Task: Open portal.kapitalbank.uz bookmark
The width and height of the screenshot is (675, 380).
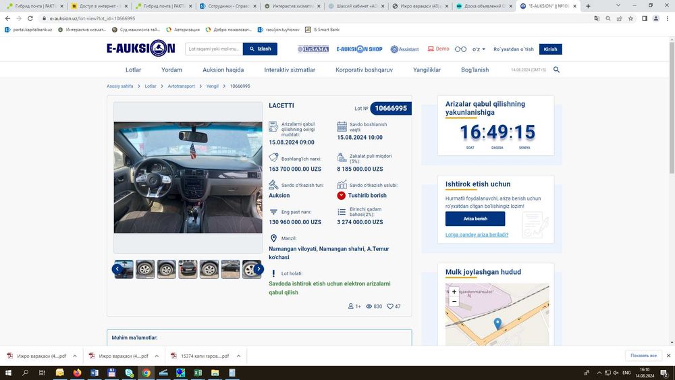Action: point(28,30)
